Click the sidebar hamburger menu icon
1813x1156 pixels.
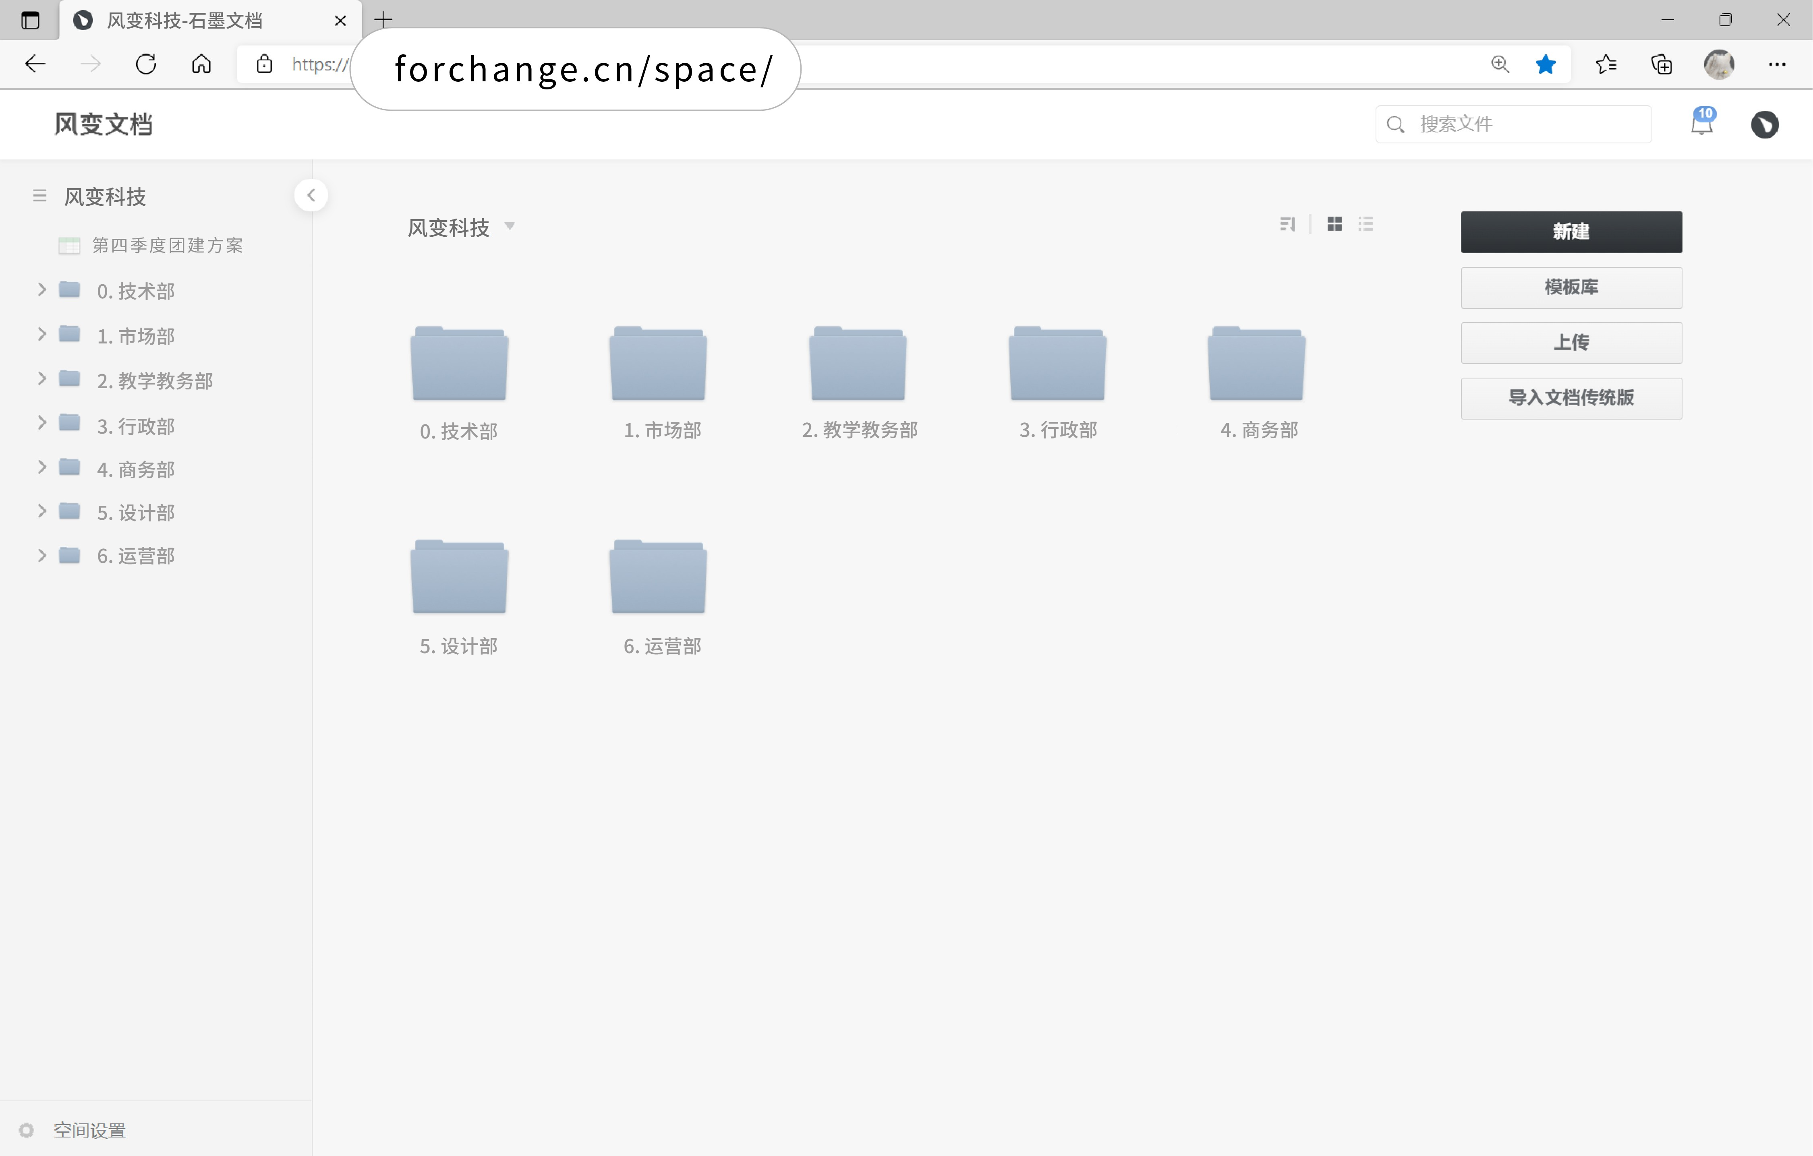pyautogui.click(x=40, y=196)
